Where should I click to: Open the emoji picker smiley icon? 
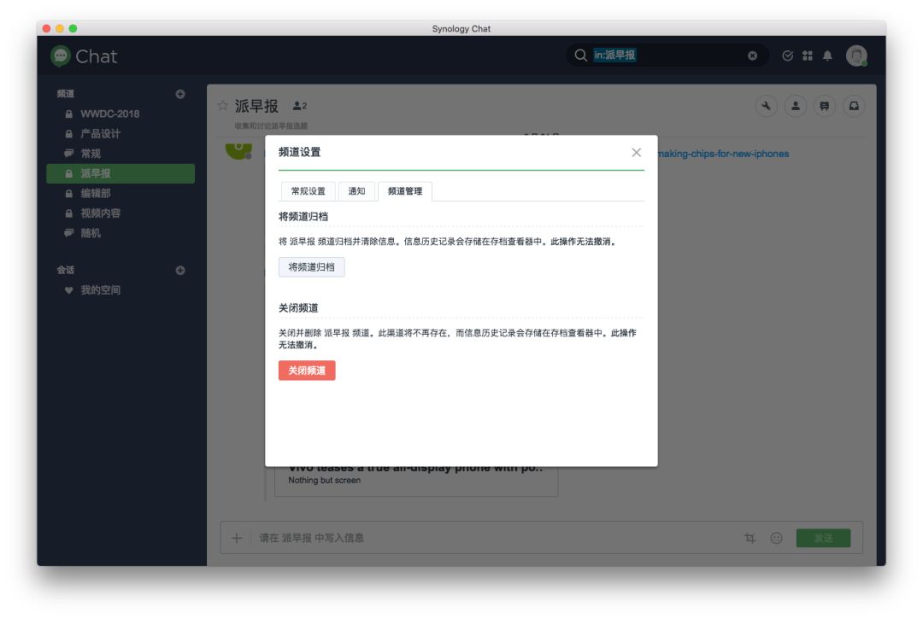[776, 538]
